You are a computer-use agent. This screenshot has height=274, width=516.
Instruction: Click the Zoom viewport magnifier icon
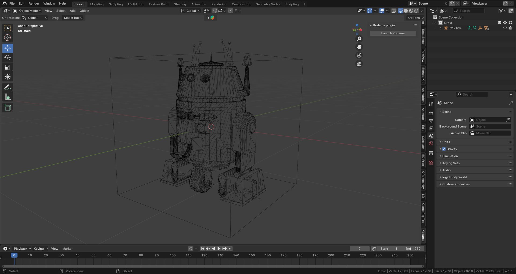[x=359, y=39]
